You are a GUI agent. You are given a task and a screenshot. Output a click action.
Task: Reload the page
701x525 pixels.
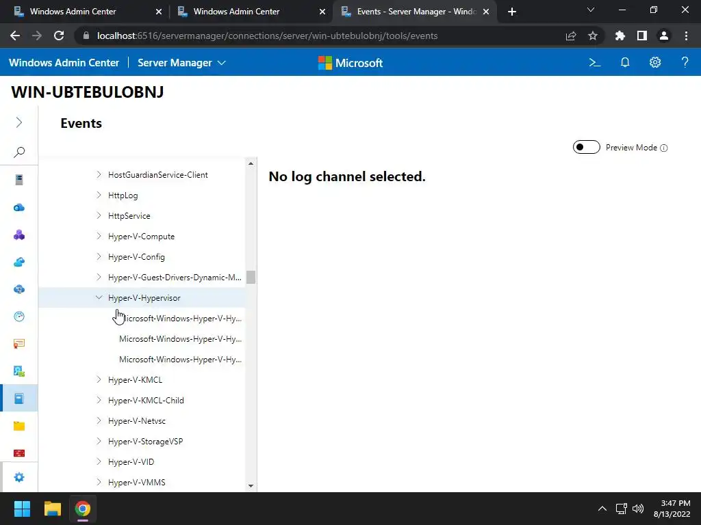pos(59,36)
